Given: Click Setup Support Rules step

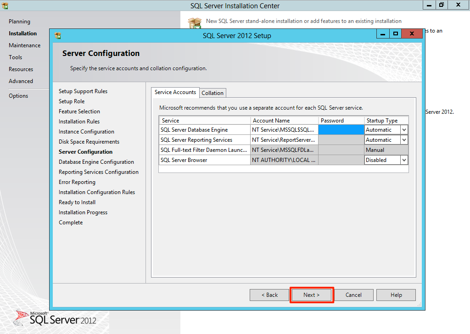Looking at the screenshot, I should point(83,91).
